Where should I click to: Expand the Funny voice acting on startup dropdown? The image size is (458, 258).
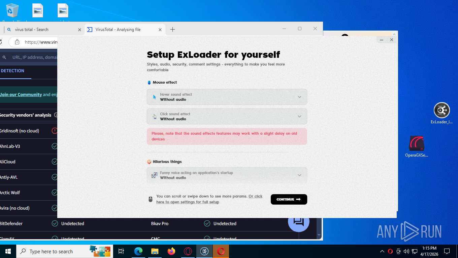click(x=227, y=175)
